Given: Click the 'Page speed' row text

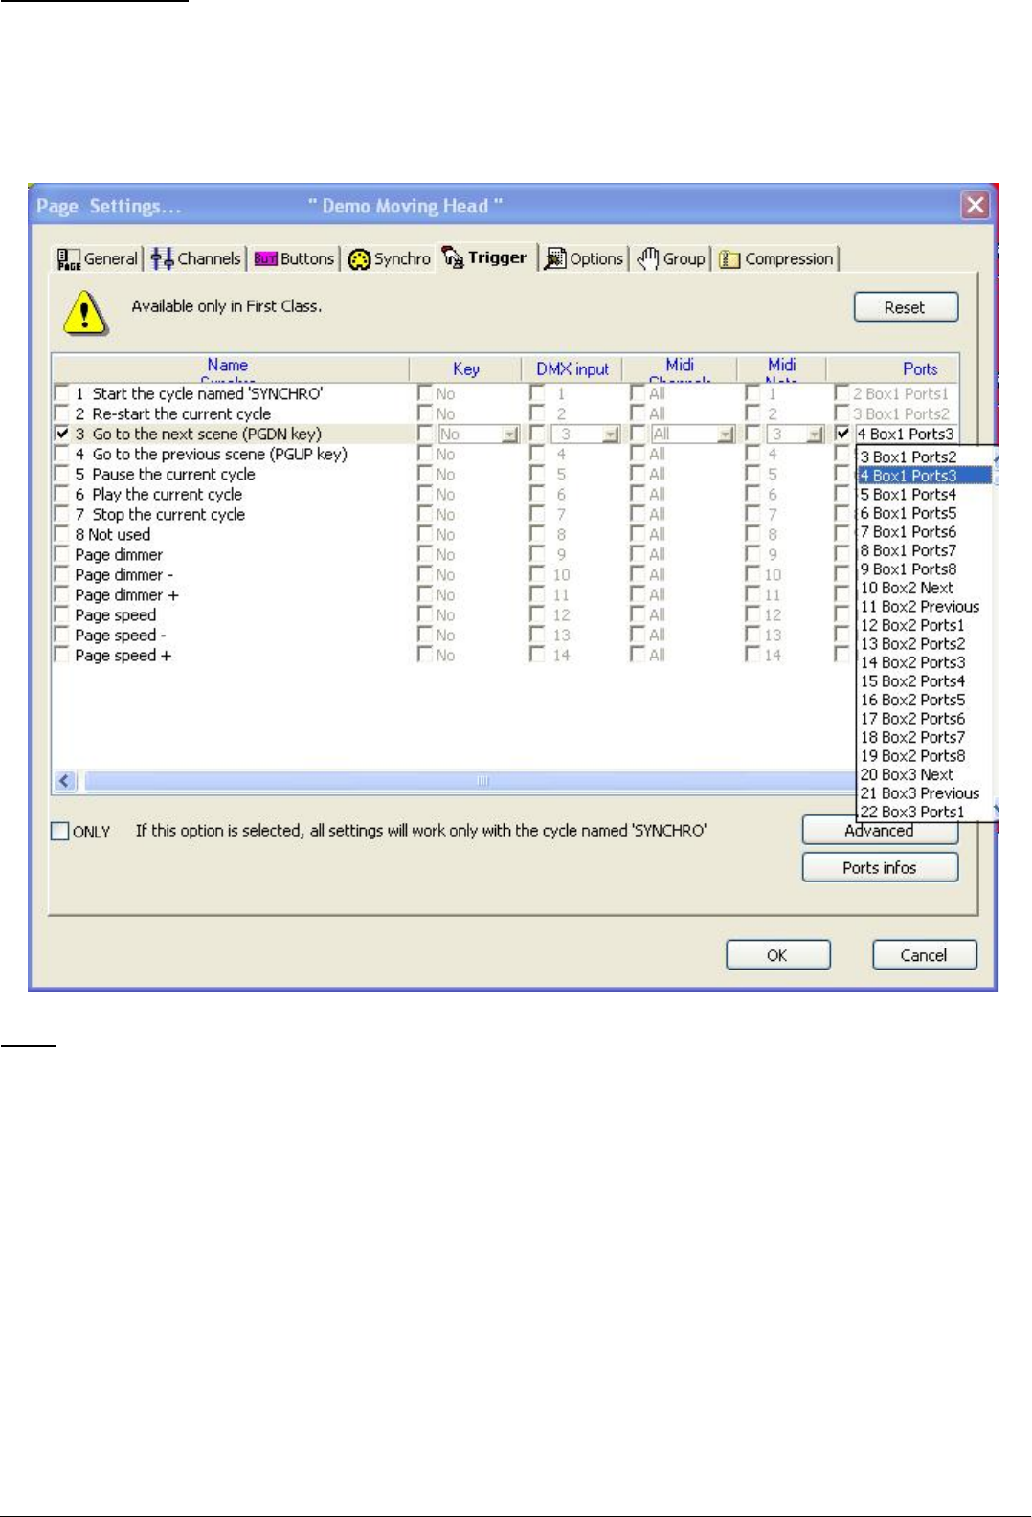Looking at the screenshot, I should 116,614.
